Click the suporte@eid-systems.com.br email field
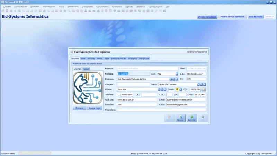Viewport: 277px width, 156px height. [x=186, y=100]
